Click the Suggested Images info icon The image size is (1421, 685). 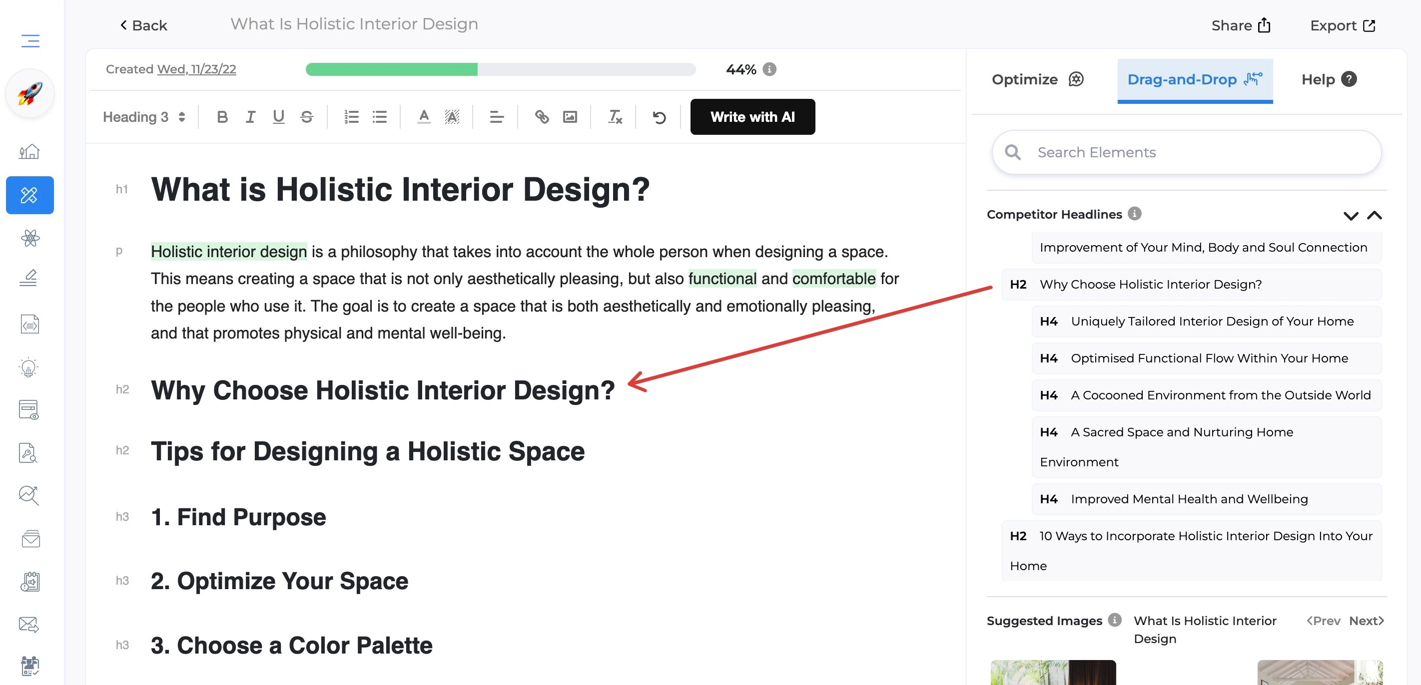pyautogui.click(x=1115, y=620)
